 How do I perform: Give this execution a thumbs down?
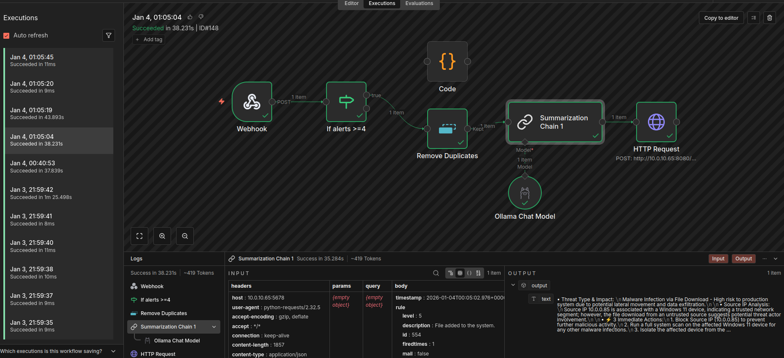[x=201, y=17]
